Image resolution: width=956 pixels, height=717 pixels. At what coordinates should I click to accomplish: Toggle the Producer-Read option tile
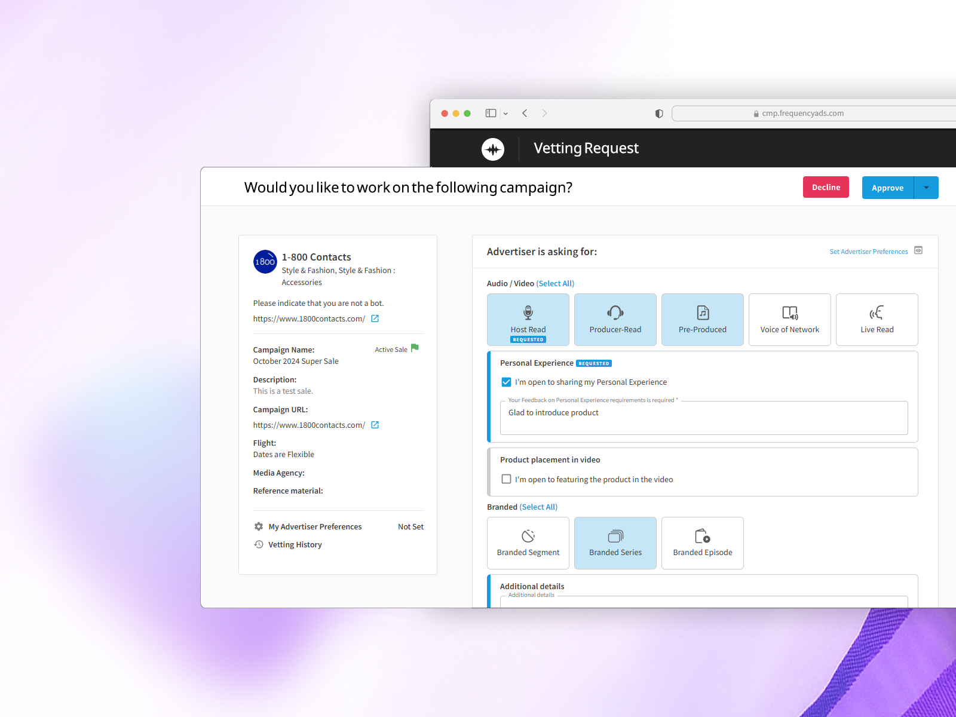615,319
